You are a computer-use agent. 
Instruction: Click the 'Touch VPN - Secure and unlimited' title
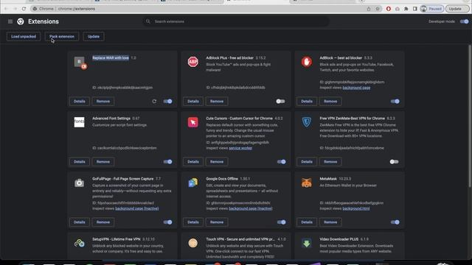(x=240, y=239)
